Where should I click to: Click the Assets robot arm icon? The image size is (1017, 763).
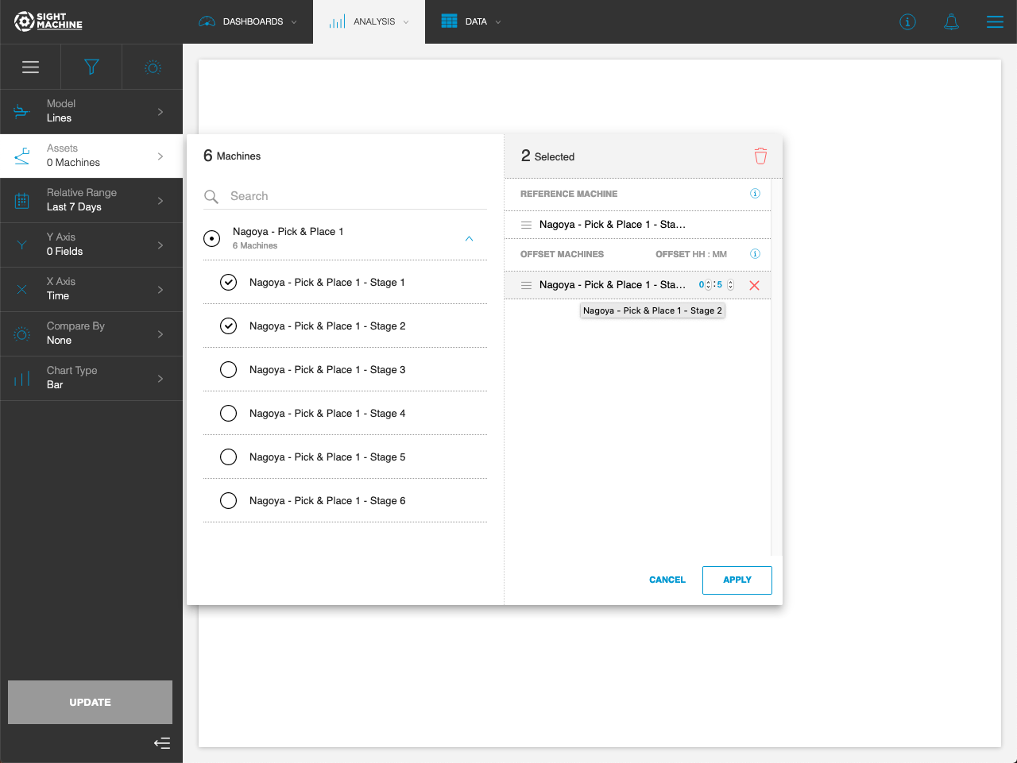coord(22,156)
